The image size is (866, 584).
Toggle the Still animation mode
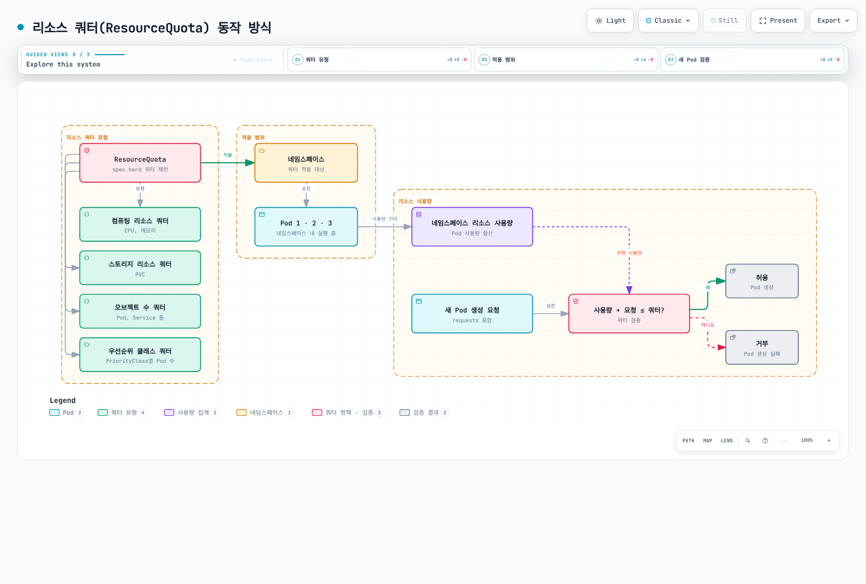click(725, 21)
